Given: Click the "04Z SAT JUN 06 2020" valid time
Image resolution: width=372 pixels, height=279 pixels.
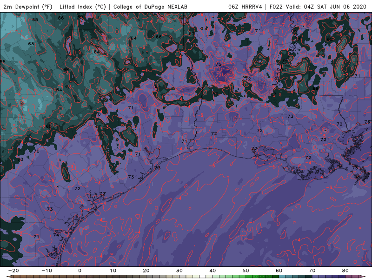Looking at the screenshot, I should click(x=335, y=7).
